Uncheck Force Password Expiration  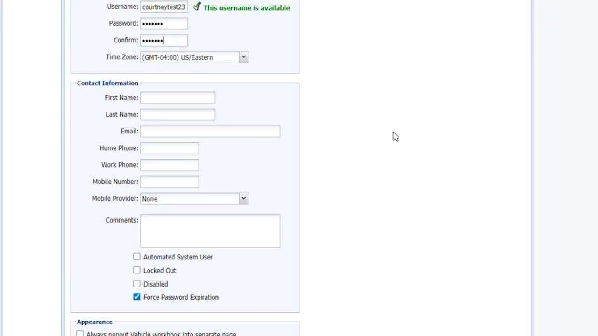click(x=136, y=297)
